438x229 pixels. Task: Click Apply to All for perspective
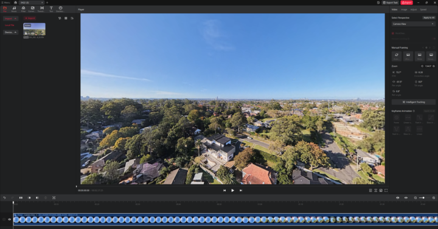pyautogui.click(x=429, y=18)
